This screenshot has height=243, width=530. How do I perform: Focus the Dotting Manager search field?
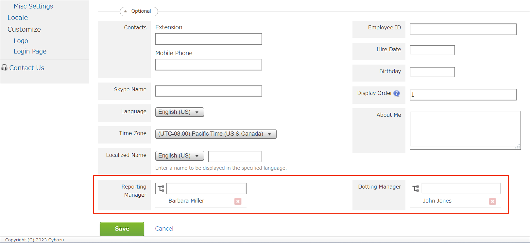pos(461,189)
